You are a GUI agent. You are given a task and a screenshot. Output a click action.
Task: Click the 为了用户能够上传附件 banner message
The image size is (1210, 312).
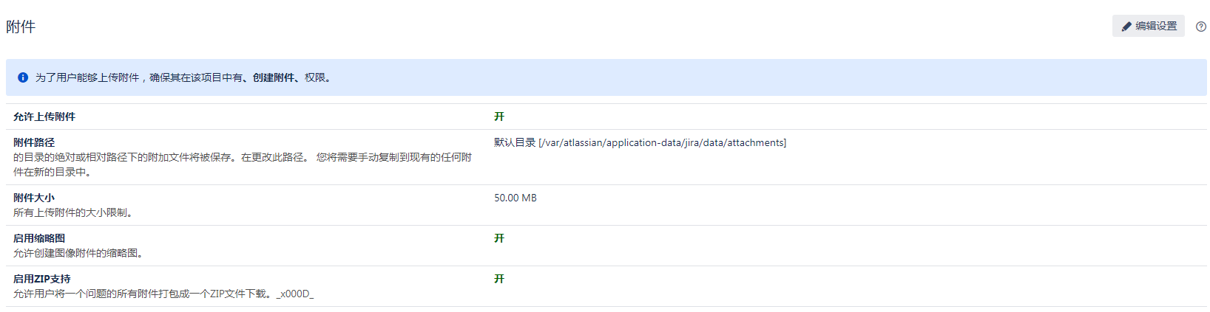(x=185, y=77)
